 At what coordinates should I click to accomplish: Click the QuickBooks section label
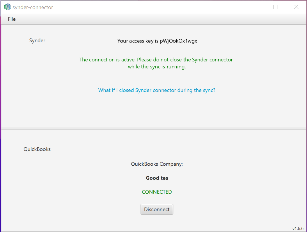click(37, 149)
